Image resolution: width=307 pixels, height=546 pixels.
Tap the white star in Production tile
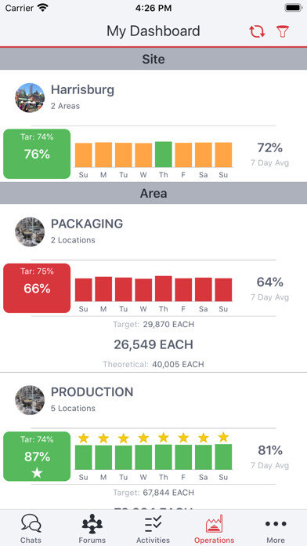[x=37, y=473]
